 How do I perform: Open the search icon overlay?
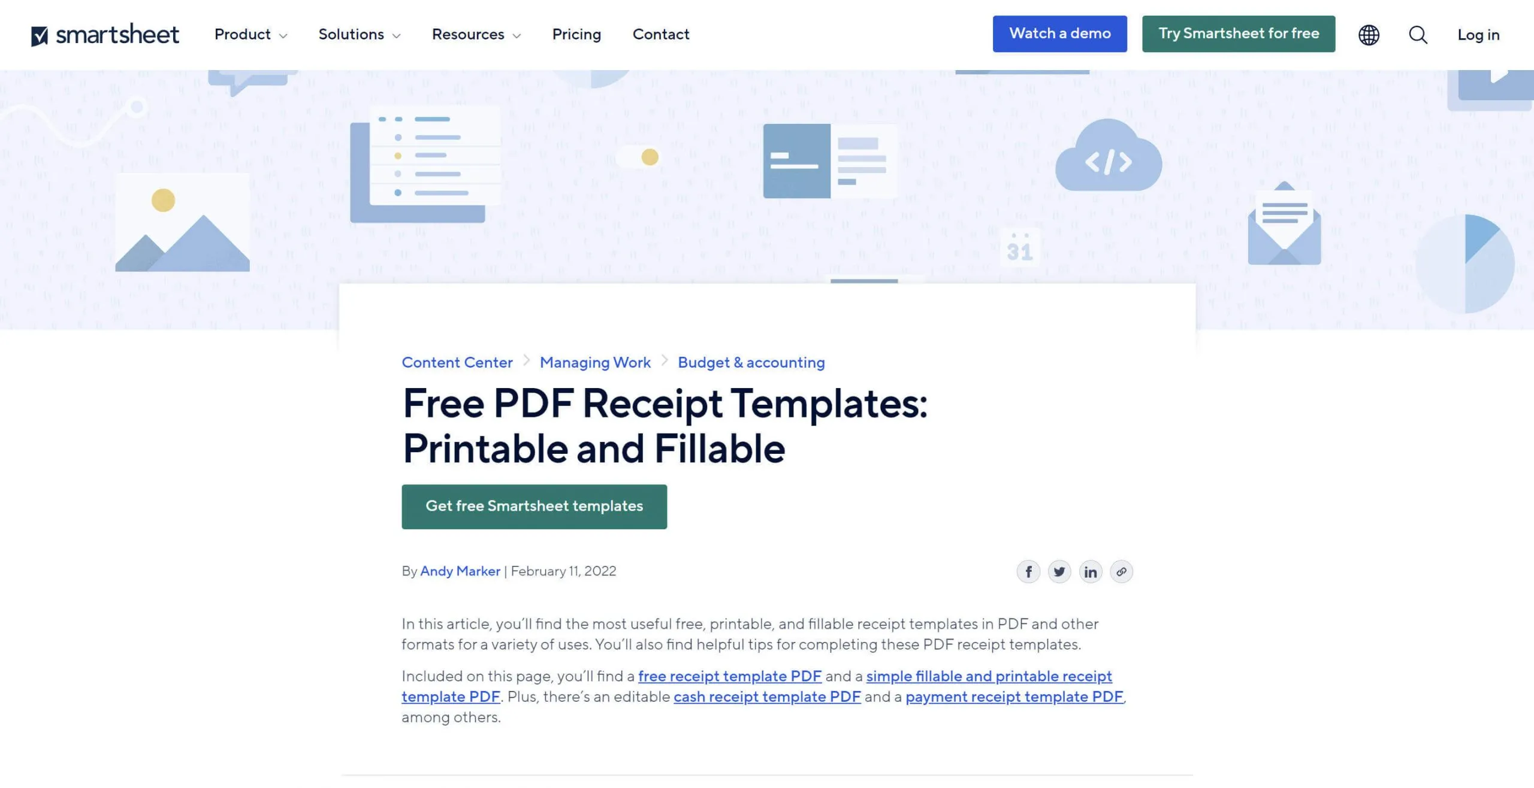pyautogui.click(x=1417, y=34)
